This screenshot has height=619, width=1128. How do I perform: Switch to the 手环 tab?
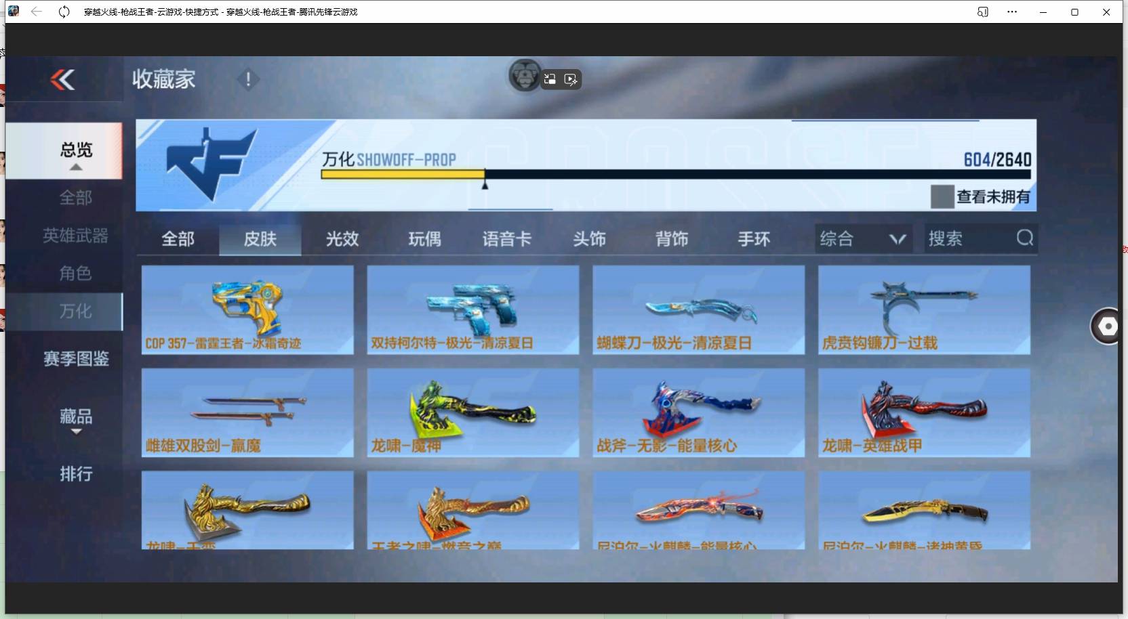[754, 239]
